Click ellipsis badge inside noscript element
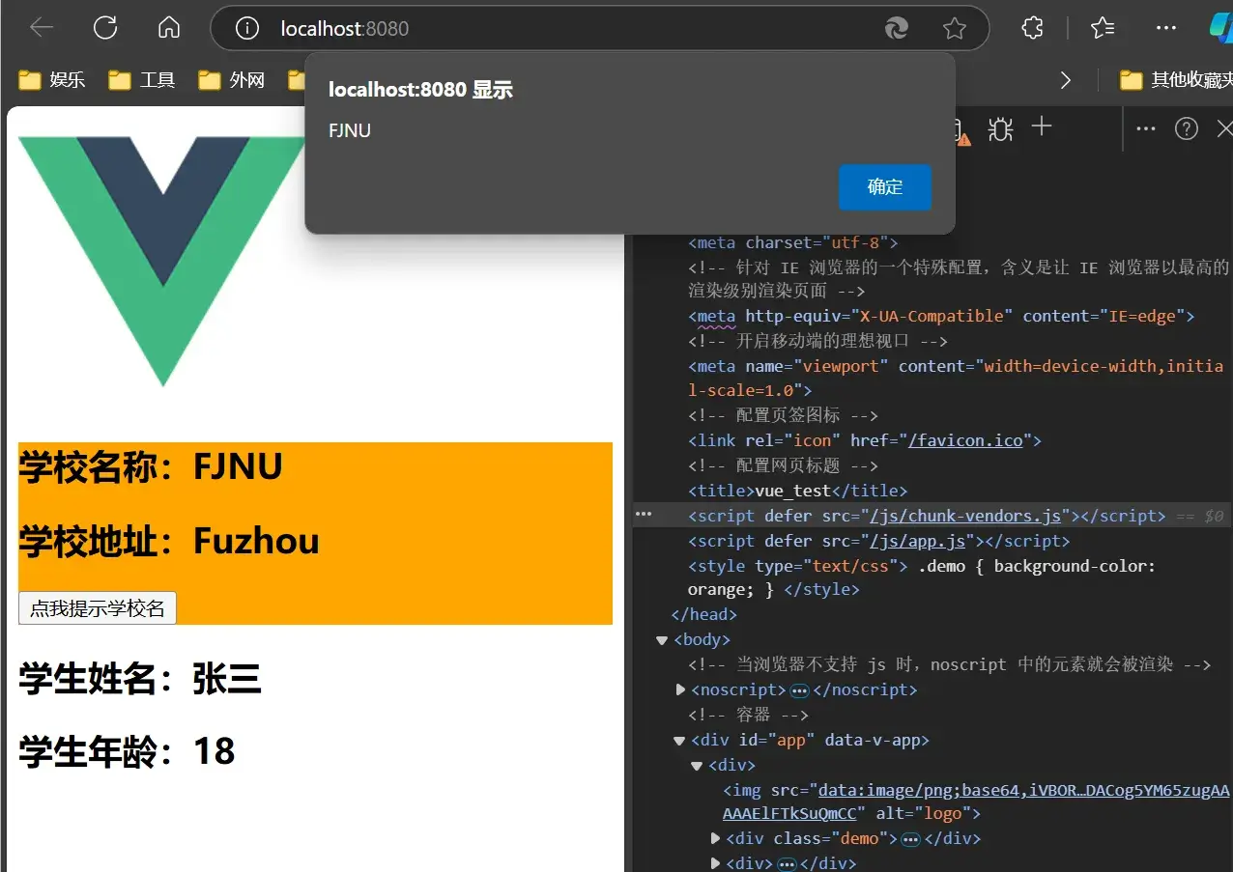The image size is (1233, 872). coord(799,690)
